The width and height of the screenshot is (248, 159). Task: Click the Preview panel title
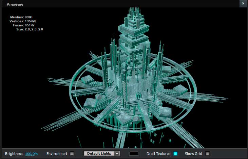pyautogui.click(x=15, y=4)
